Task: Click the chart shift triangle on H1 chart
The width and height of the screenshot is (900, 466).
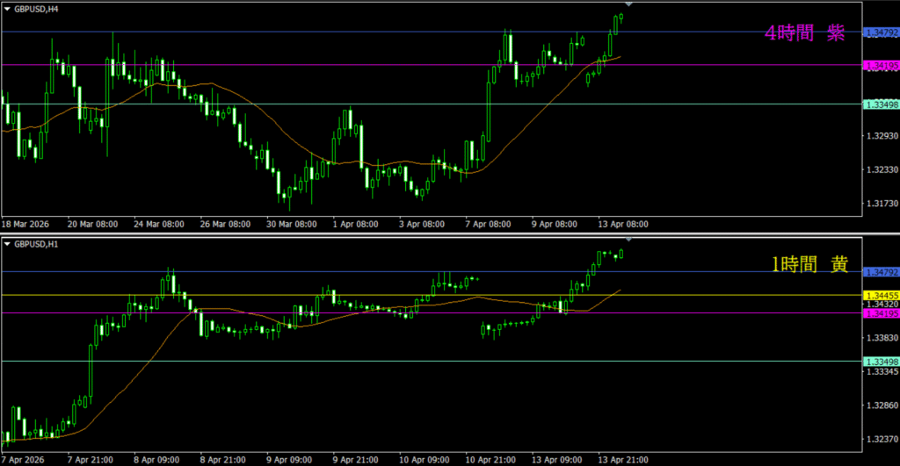Action: (x=628, y=240)
